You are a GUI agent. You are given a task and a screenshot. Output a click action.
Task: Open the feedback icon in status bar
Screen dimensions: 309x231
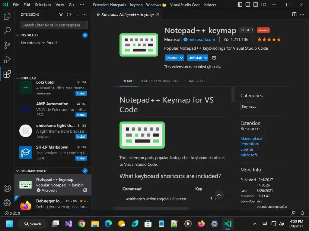tap(293, 213)
